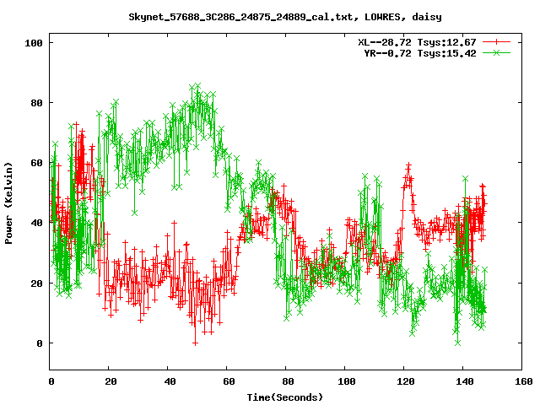Click the red line sample in the XL legend
Viewport: 540px width, 405px height.
pos(498,41)
